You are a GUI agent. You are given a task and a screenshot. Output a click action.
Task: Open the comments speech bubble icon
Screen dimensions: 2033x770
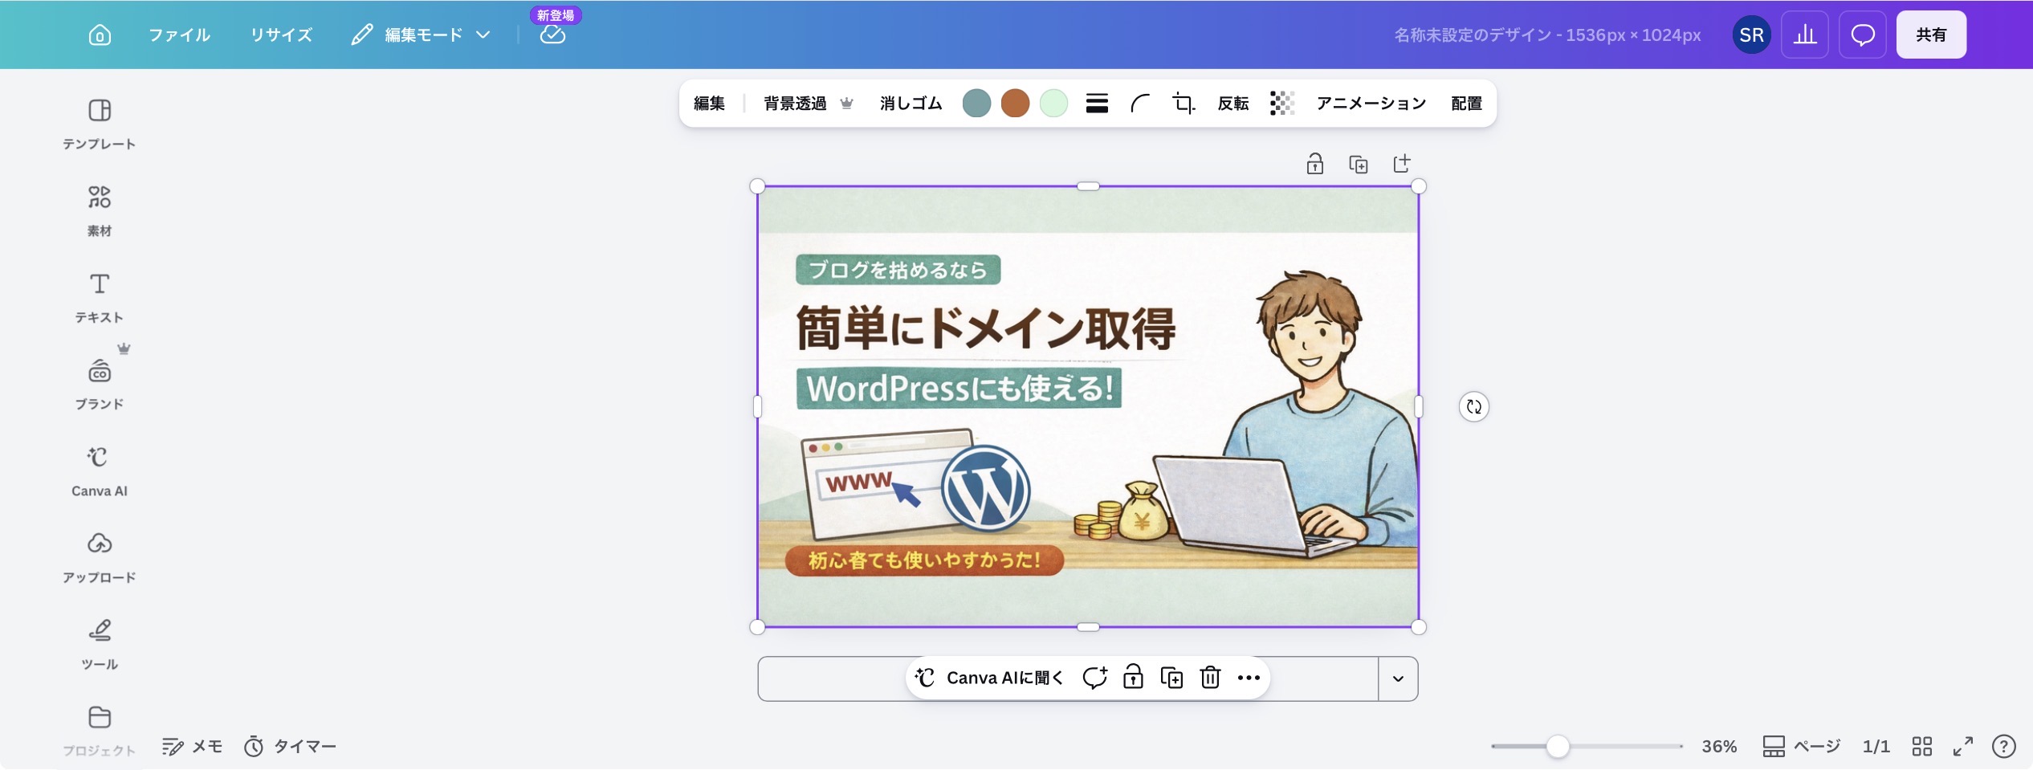tap(1863, 35)
